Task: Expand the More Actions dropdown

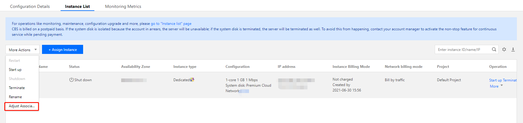Action: point(23,50)
